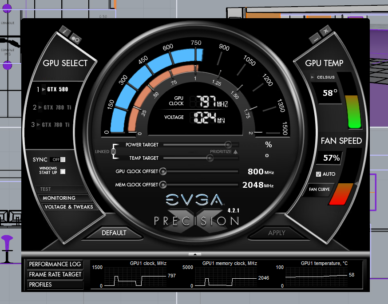Screen dimensions: 388x304
Task: Open the PERFORMANCE LOG tab
Action: tap(55, 264)
